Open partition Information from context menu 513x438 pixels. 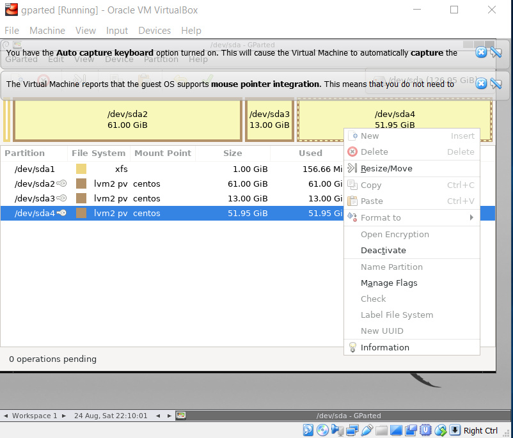pyautogui.click(x=411, y=347)
